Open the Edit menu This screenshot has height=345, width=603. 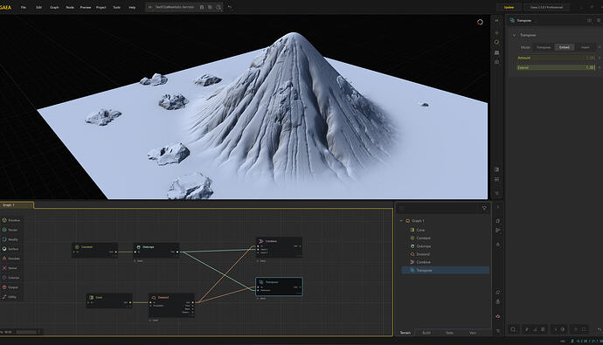[x=38, y=7]
